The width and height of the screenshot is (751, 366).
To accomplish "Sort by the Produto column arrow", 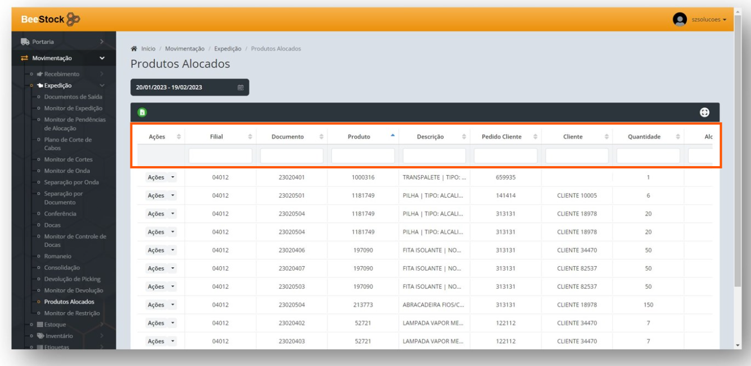I will click(392, 136).
